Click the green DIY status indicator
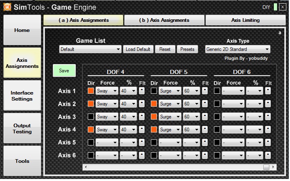The height and width of the screenshot is (181, 290). point(275,7)
